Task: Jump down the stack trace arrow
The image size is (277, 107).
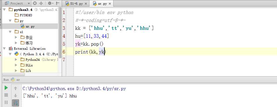Action: 16,96
